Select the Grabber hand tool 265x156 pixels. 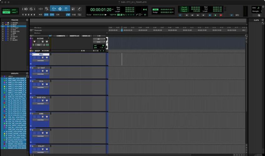(66, 9)
